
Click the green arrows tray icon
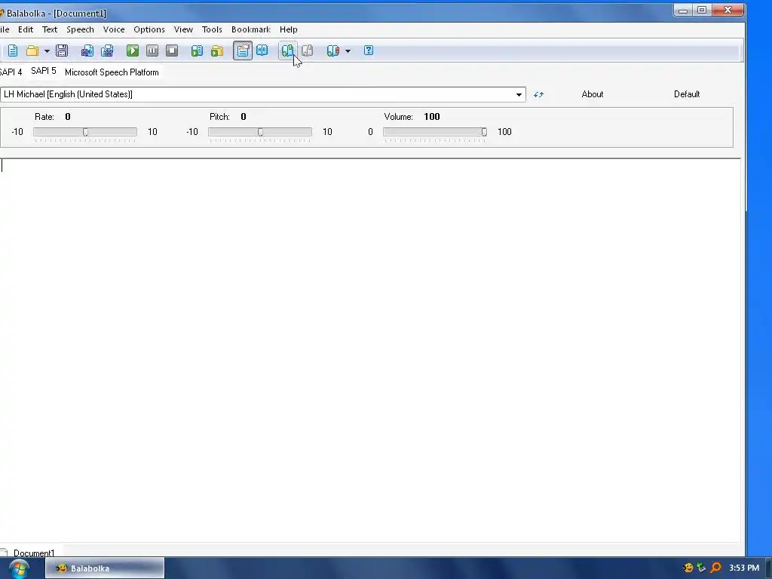coord(702,568)
